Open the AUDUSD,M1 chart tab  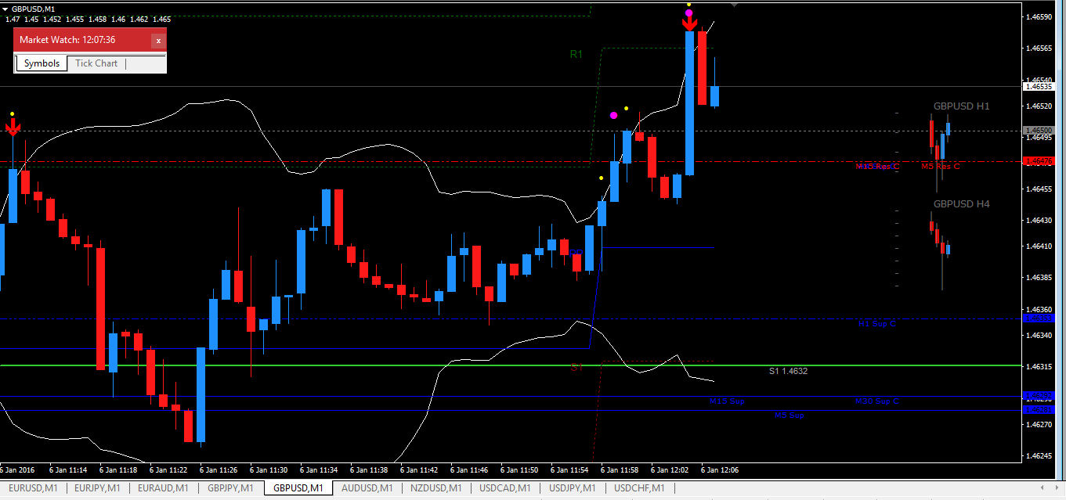[x=366, y=488]
